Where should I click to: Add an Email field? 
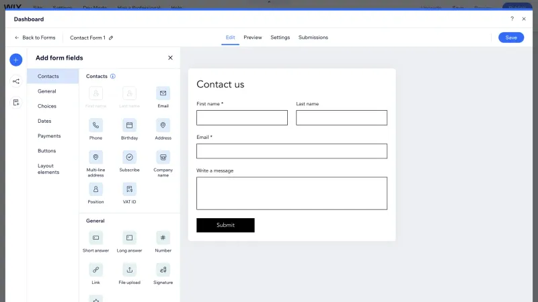coord(163,93)
